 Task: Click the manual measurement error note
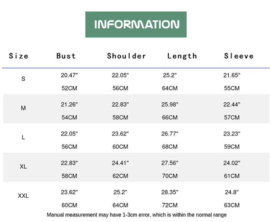click(136, 215)
